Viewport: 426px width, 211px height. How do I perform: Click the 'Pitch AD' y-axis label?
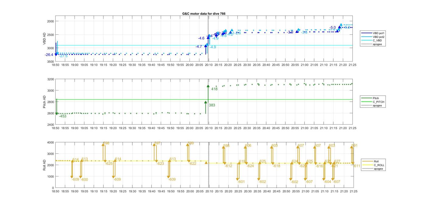44,102
